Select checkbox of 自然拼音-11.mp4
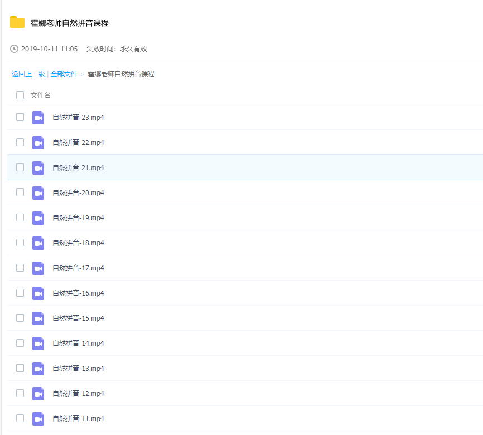Screen dimensions: 483x435 pos(20,418)
